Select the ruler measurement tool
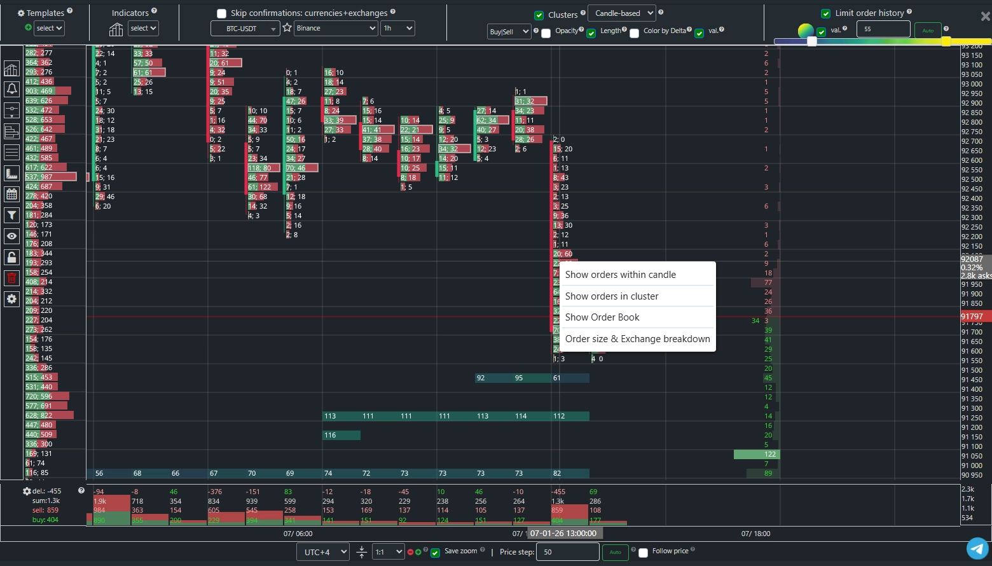This screenshot has height=566, width=992. [x=11, y=174]
